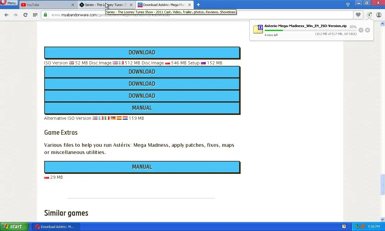Viewport: 385px width, 231px height.
Task: Click the UK flag before 52 MB Disc Image
Action: coord(72,63)
